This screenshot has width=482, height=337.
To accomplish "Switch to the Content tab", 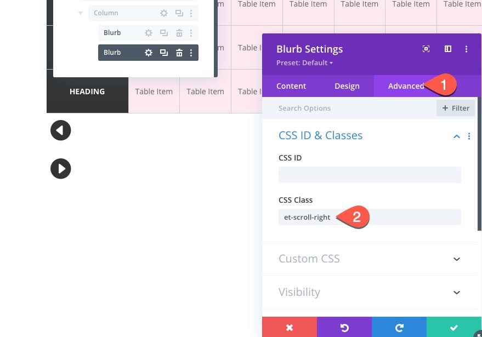I will click(291, 86).
